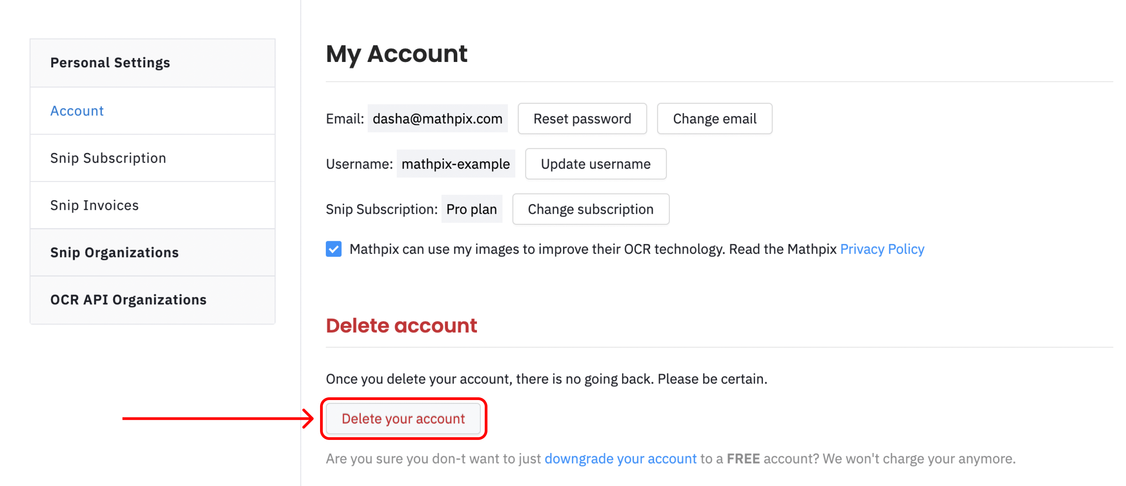Open Change subscription options
Viewport: 1126px width, 486px height.
point(591,209)
